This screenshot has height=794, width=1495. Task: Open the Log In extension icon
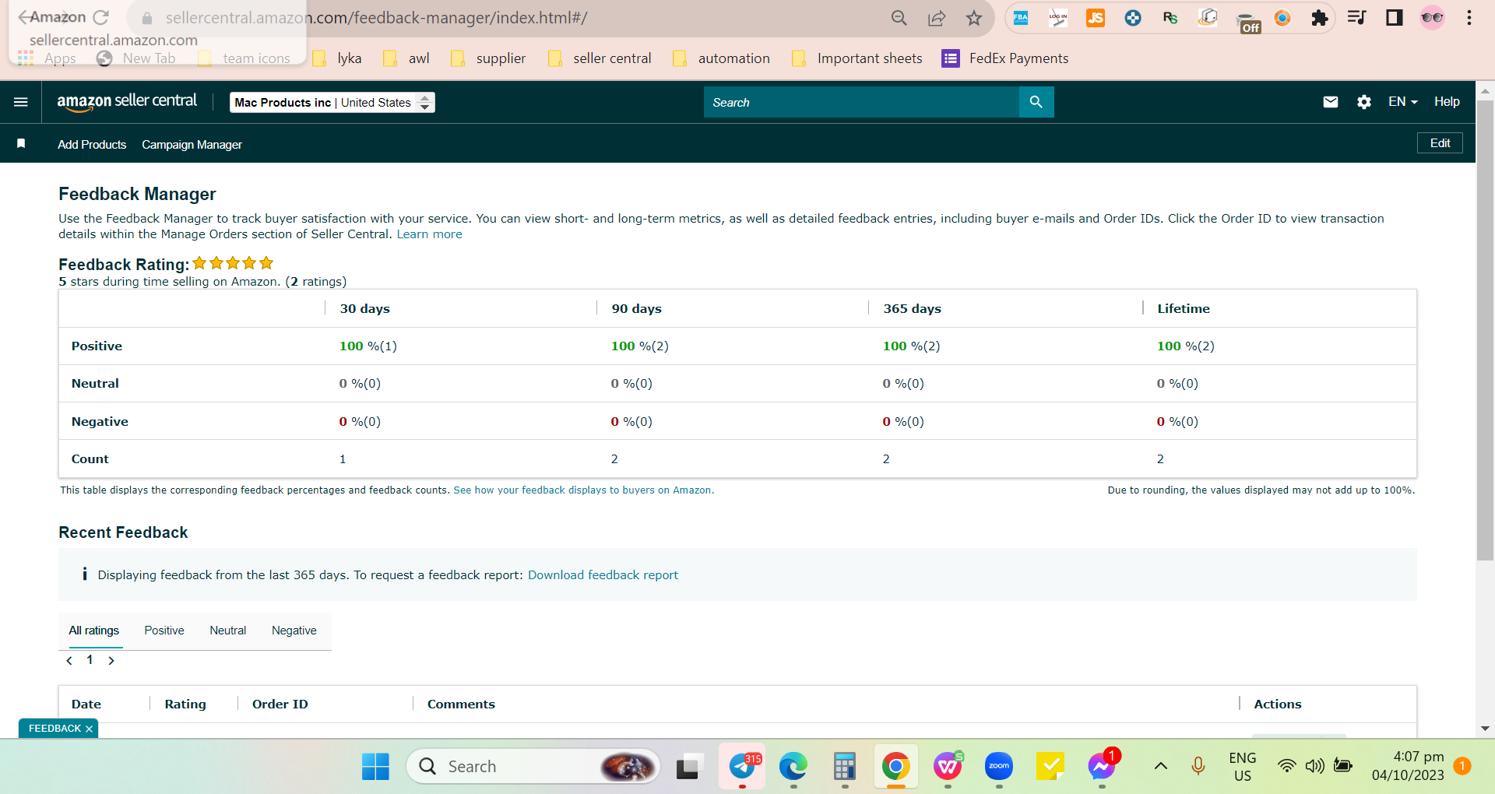coord(1058,18)
